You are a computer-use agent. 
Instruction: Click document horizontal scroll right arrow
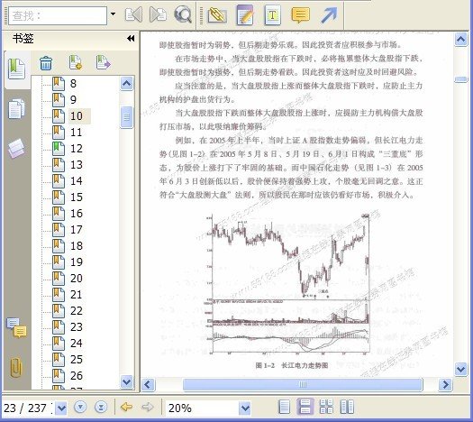[445, 384]
